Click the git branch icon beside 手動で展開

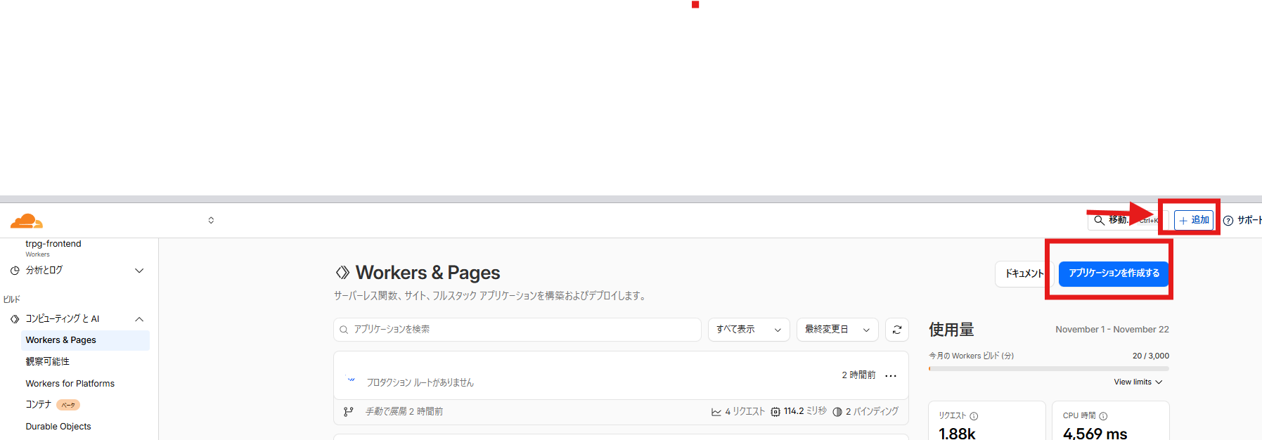348,412
